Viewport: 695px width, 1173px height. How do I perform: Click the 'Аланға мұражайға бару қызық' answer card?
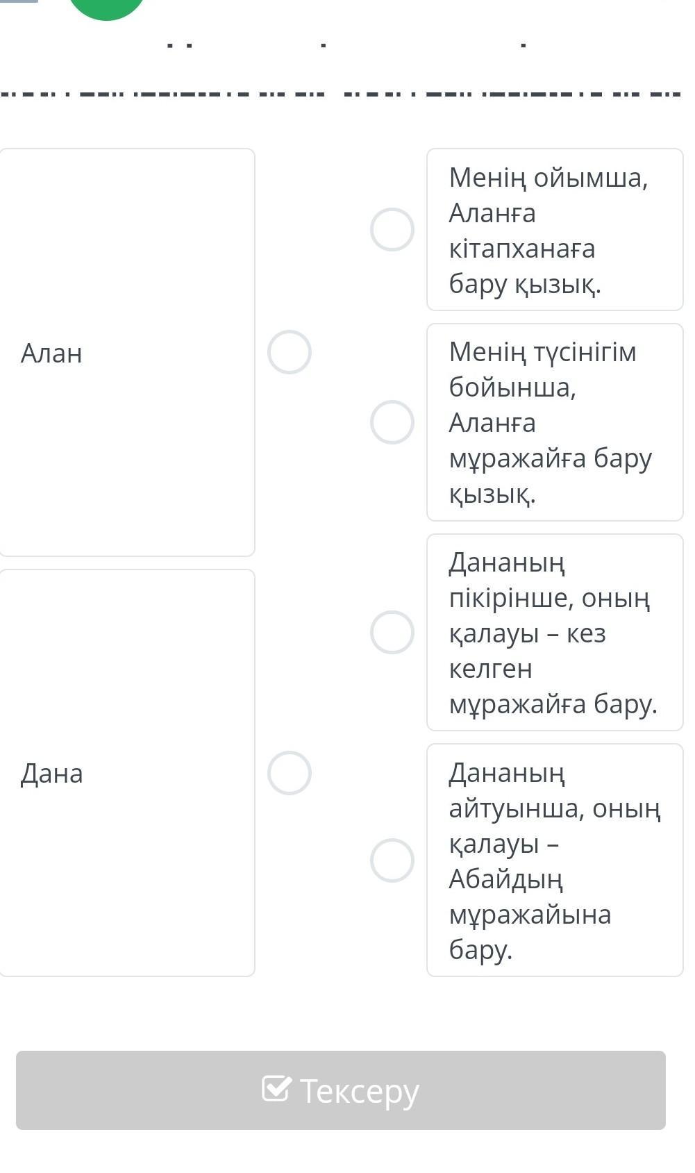click(x=555, y=422)
